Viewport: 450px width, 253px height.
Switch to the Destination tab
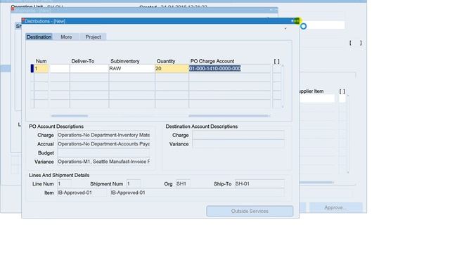39,37
